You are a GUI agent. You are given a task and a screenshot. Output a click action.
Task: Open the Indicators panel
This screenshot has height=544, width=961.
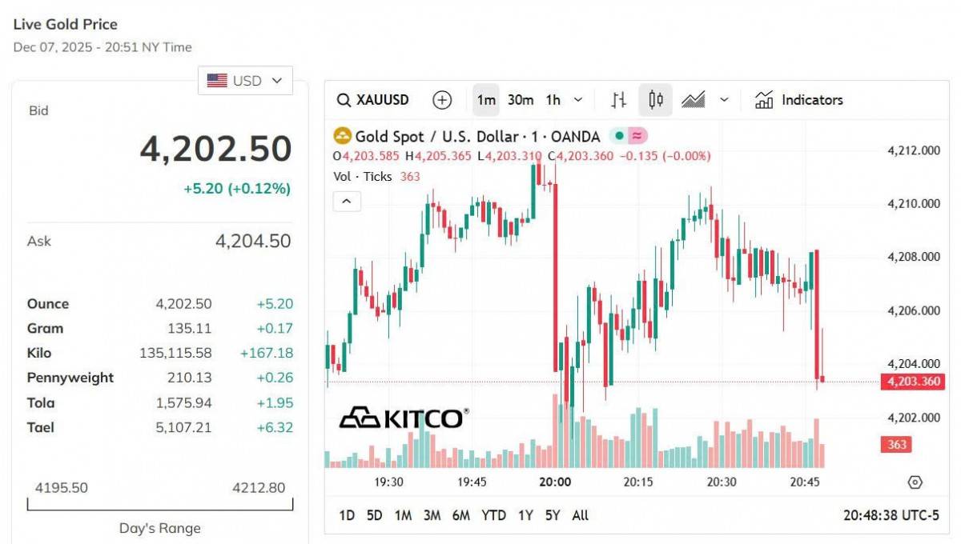[x=801, y=99]
